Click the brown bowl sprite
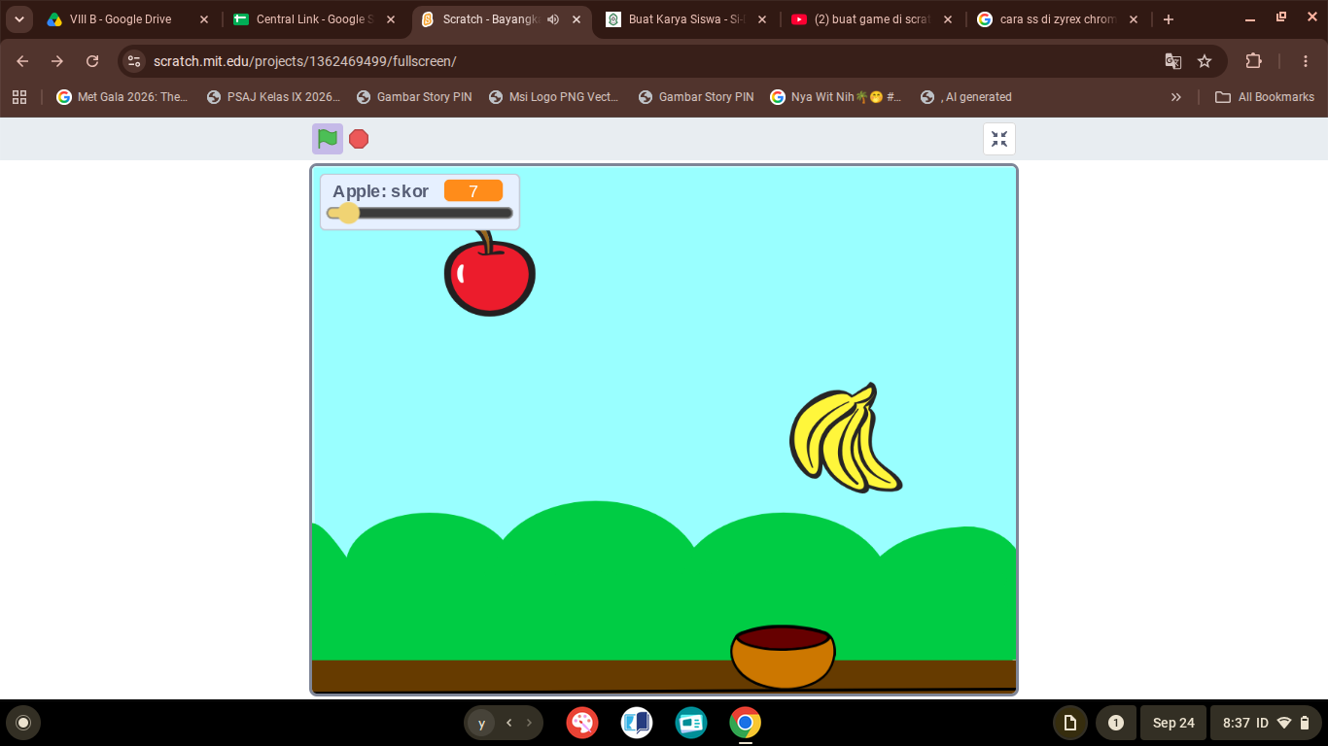 pyautogui.click(x=783, y=657)
